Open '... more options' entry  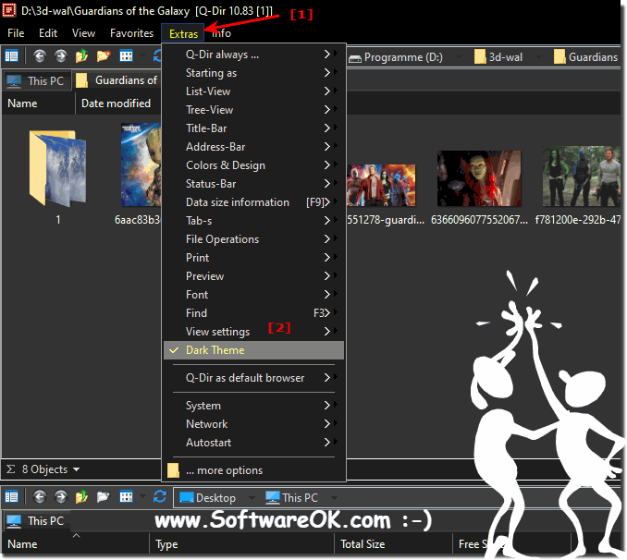[254, 470]
